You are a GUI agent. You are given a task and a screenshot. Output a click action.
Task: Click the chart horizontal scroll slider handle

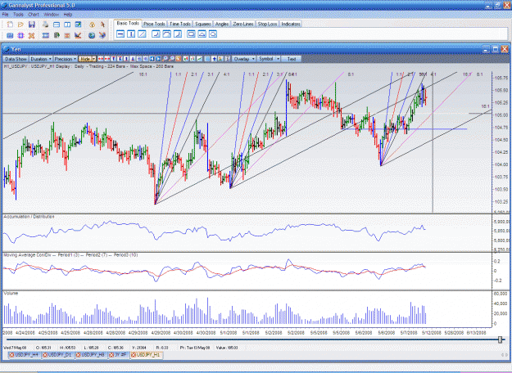(500, 339)
